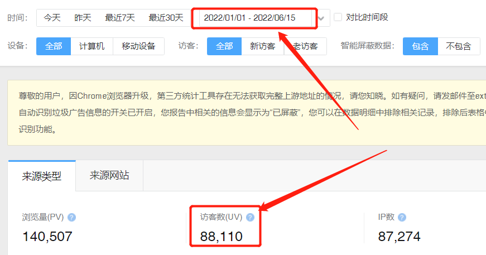Screen dimensions: 486x255
Task: Switch to the 来源类型 tab
Action: click(42, 176)
